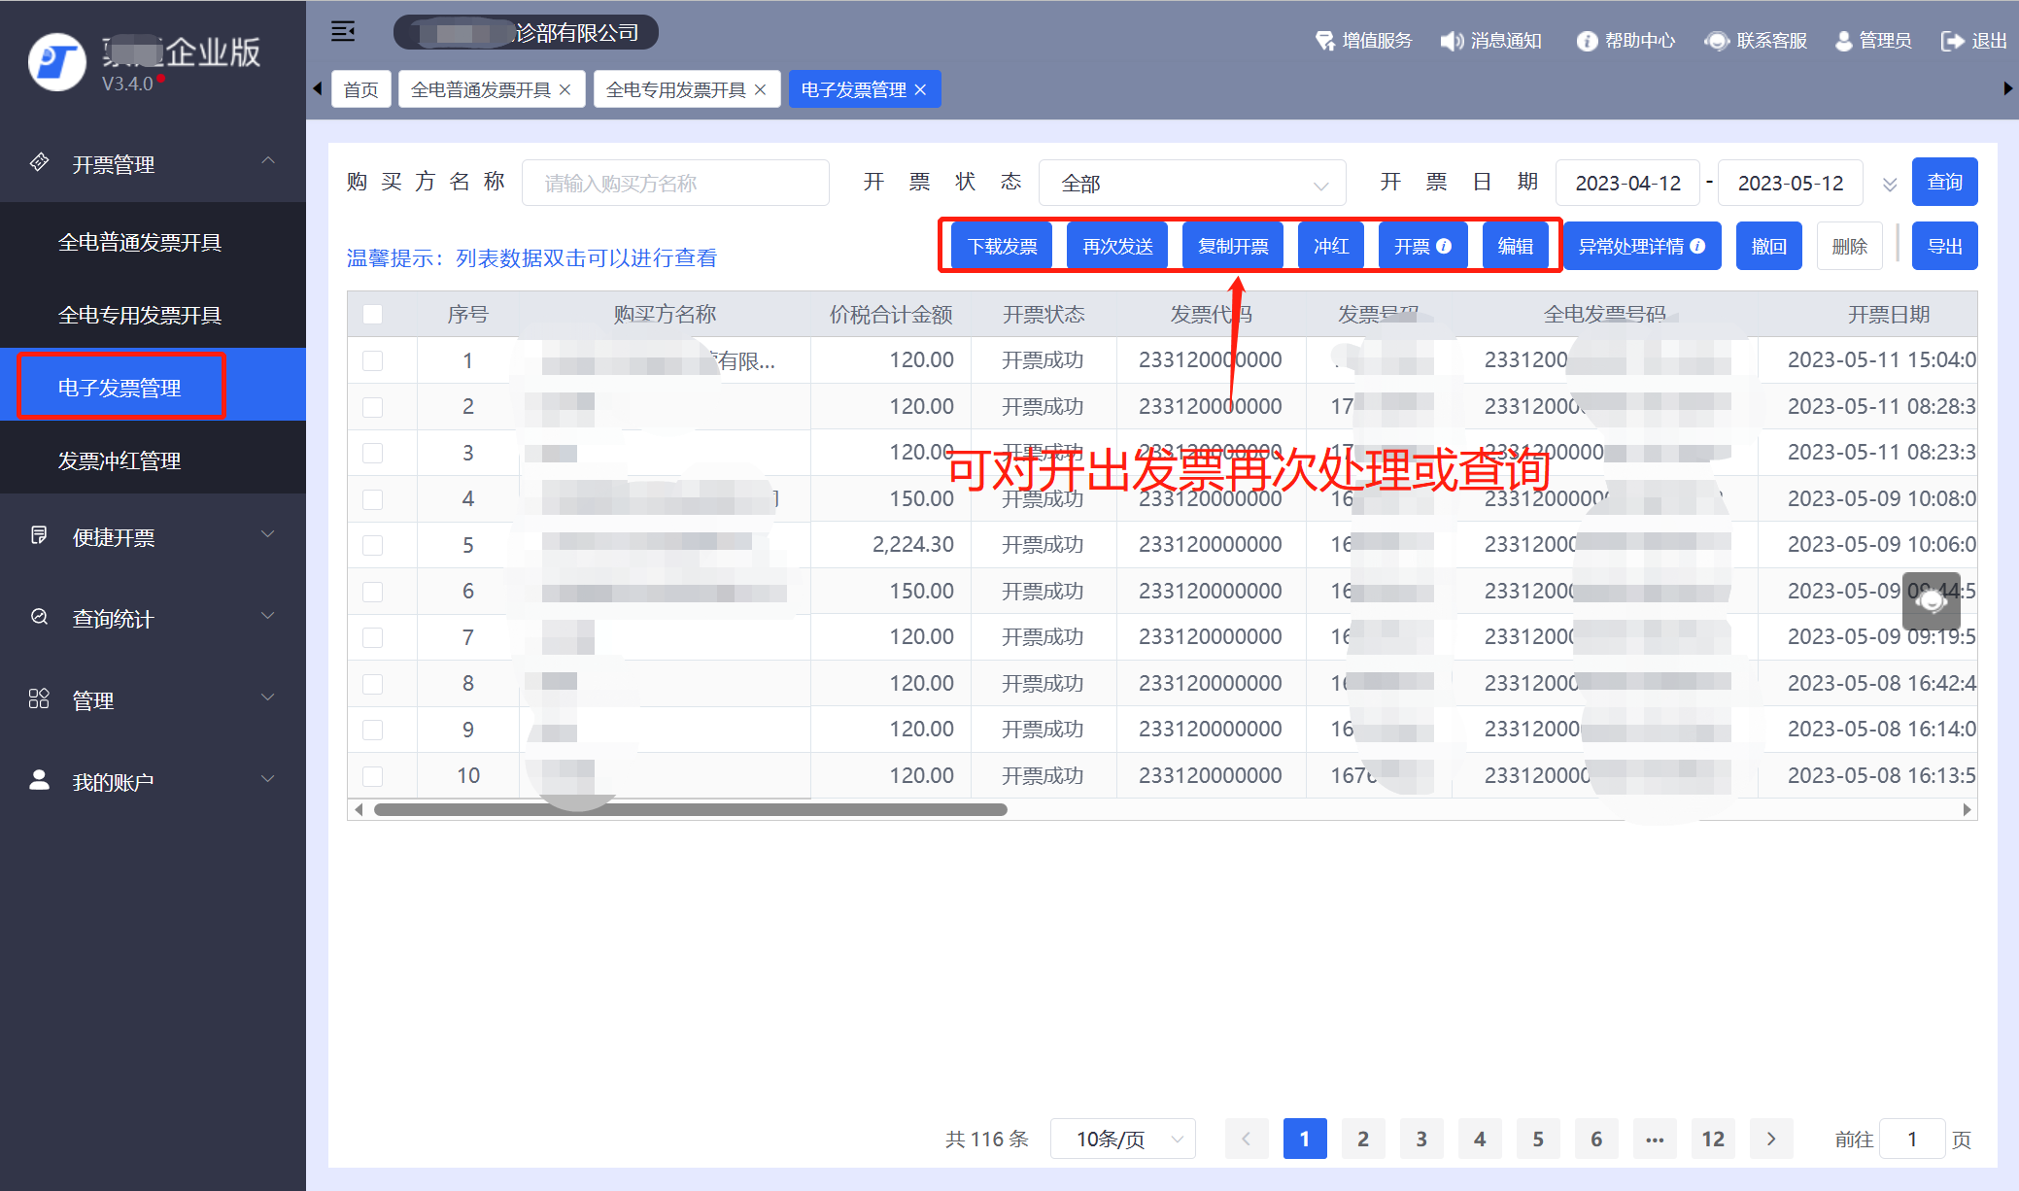Image resolution: width=2019 pixels, height=1191 pixels.
Task: Close the 全电专用发票开具 tab
Action: coord(761,89)
